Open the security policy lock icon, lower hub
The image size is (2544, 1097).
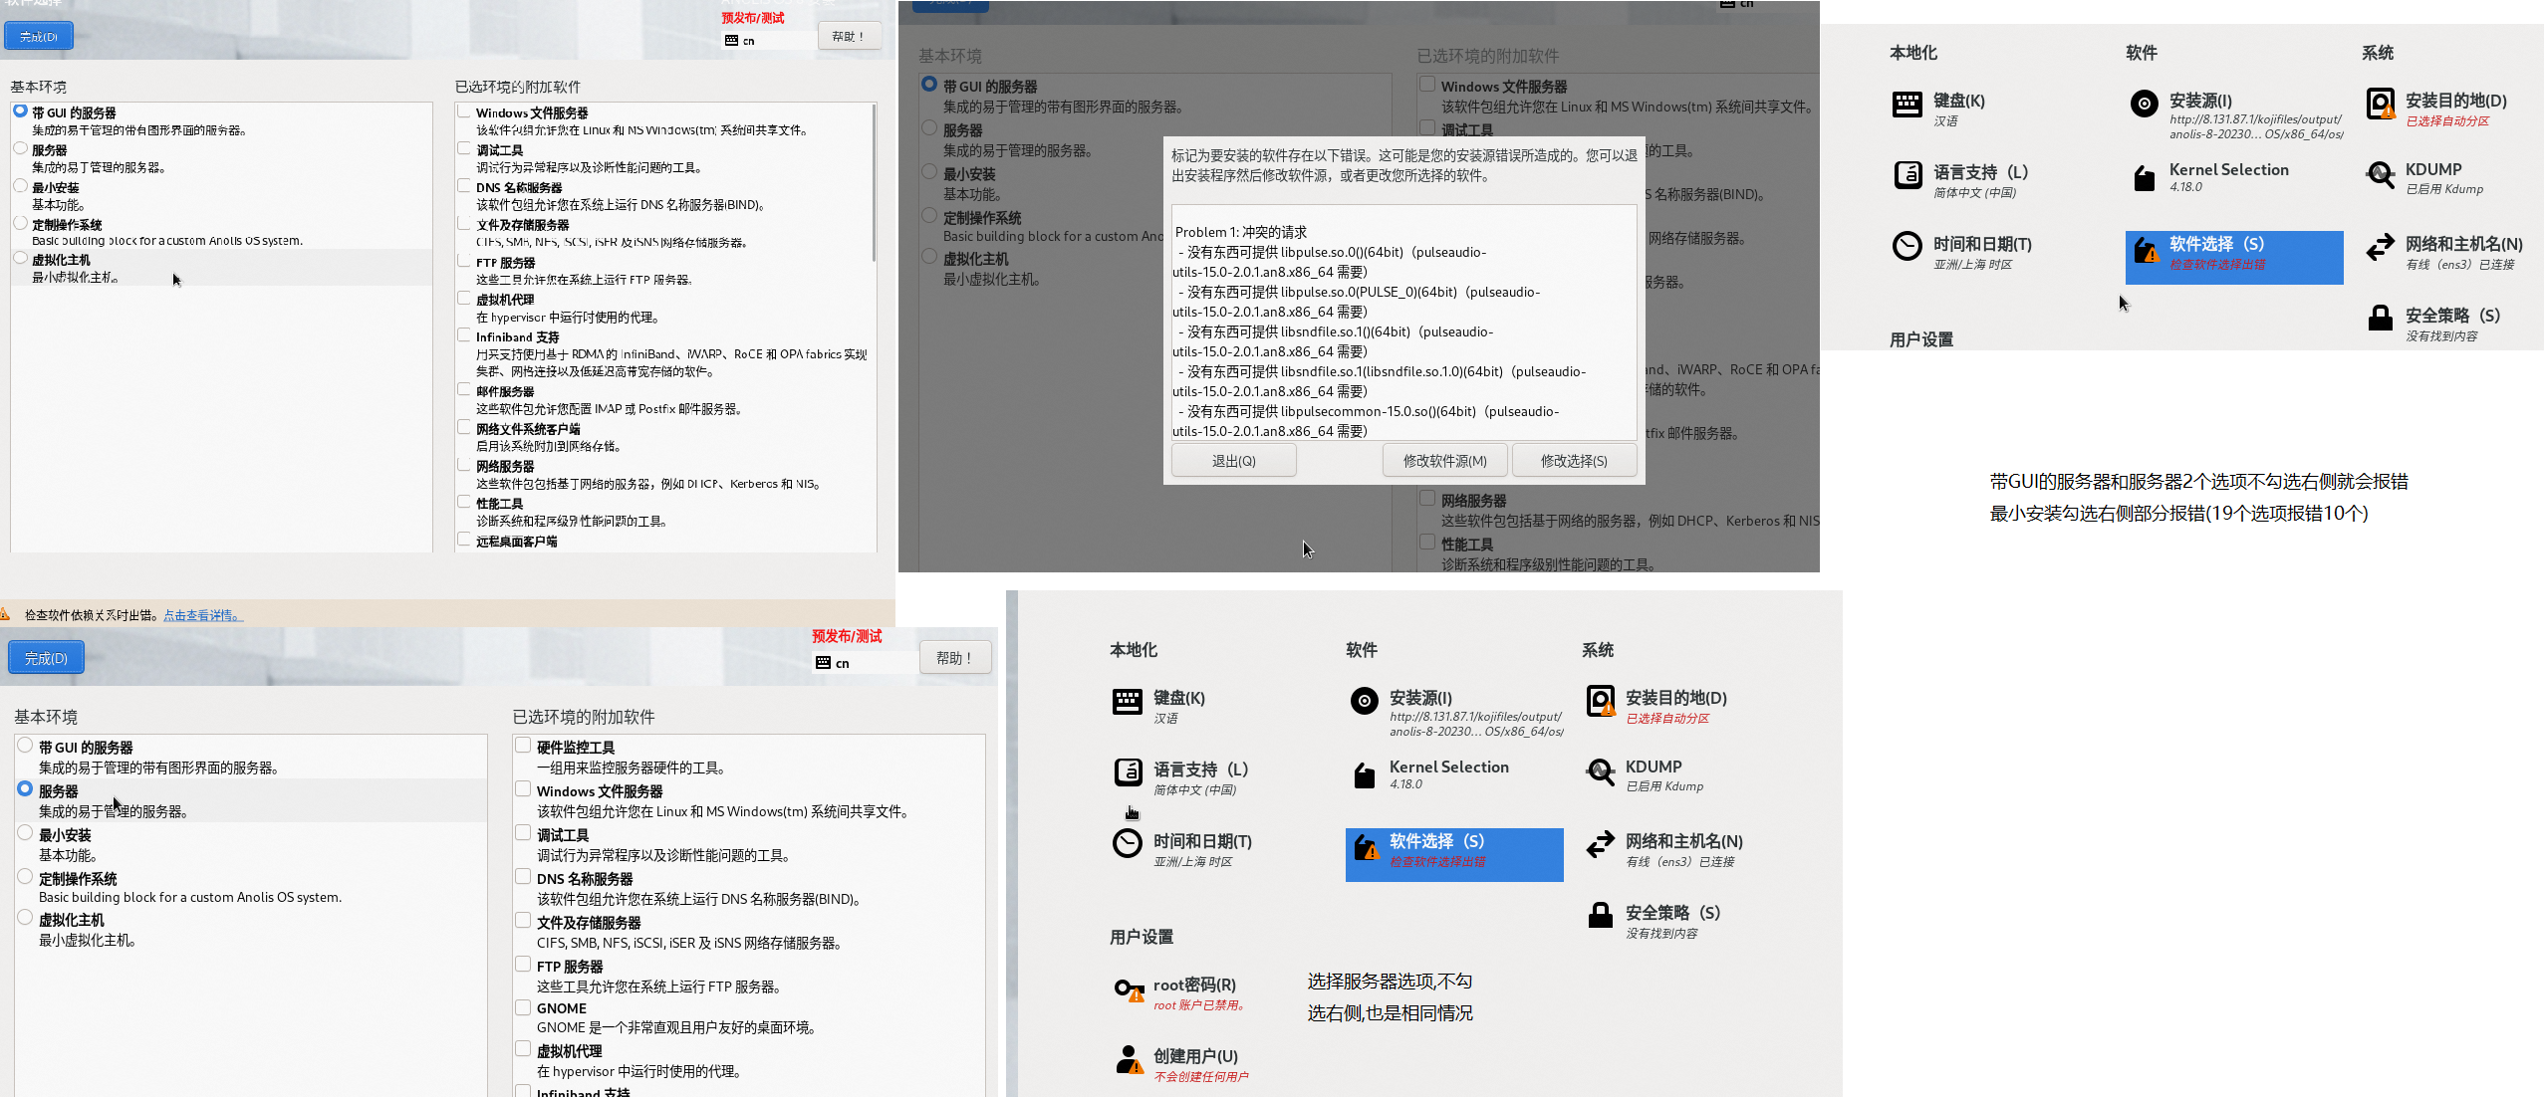(1600, 915)
